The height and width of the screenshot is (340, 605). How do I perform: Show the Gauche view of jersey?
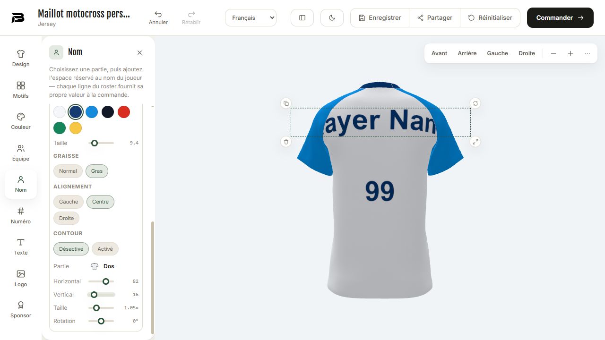click(x=498, y=53)
